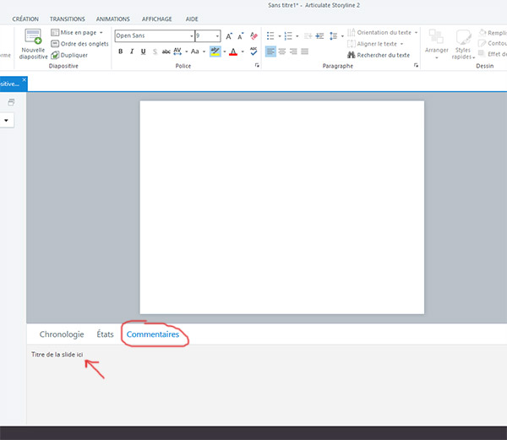Viewport: 507px width, 440px height.
Task: Decrease font size with the small A icon
Action: click(241, 36)
